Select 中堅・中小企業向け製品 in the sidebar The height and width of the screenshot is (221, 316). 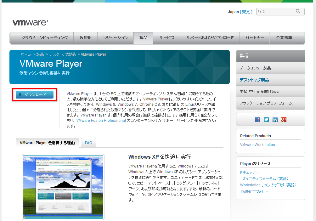270,92
